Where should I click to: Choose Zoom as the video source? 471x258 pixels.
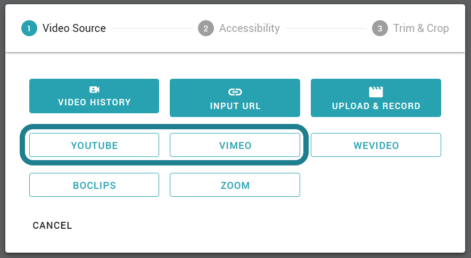pos(235,185)
